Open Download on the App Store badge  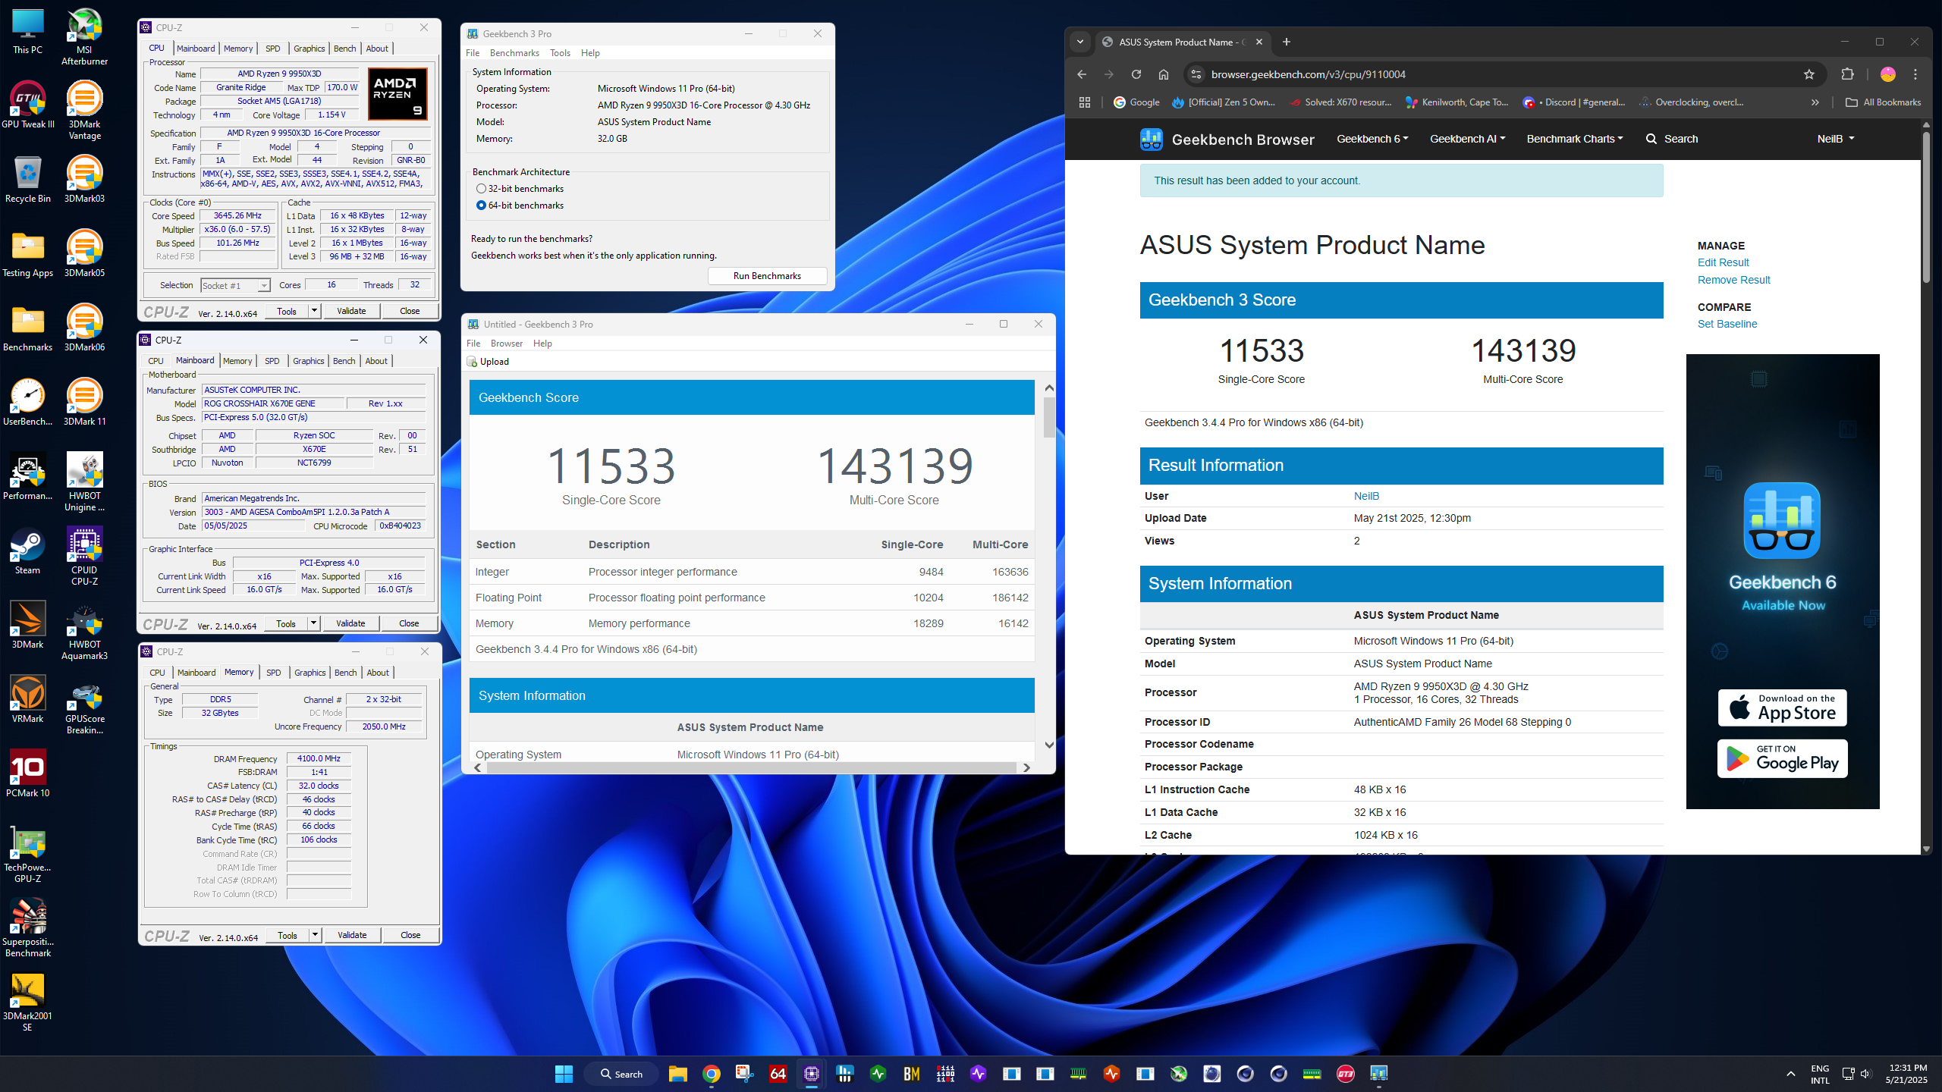point(1782,708)
